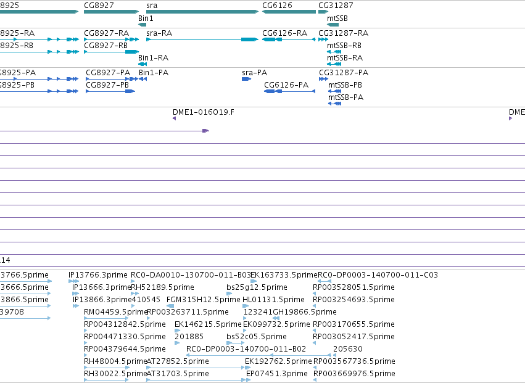The width and height of the screenshot is (525, 383).
Task: Click EST RP003170655.5prime
Action: click(353, 324)
